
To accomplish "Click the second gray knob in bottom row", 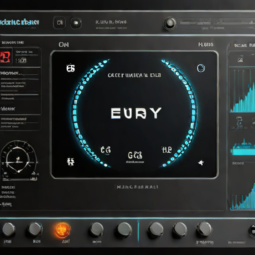I will (35, 229).
